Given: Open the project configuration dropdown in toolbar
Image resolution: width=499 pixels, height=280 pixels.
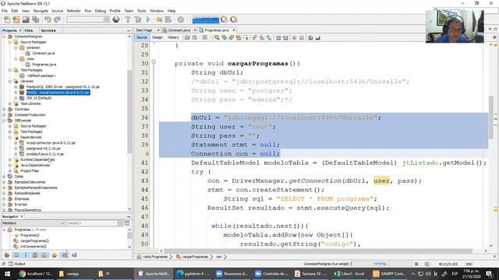Looking at the screenshot, I should pyautogui.click(x=88, y=19).
